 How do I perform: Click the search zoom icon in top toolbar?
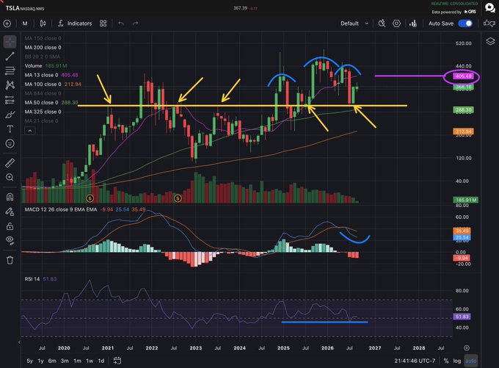click(382, 24)
